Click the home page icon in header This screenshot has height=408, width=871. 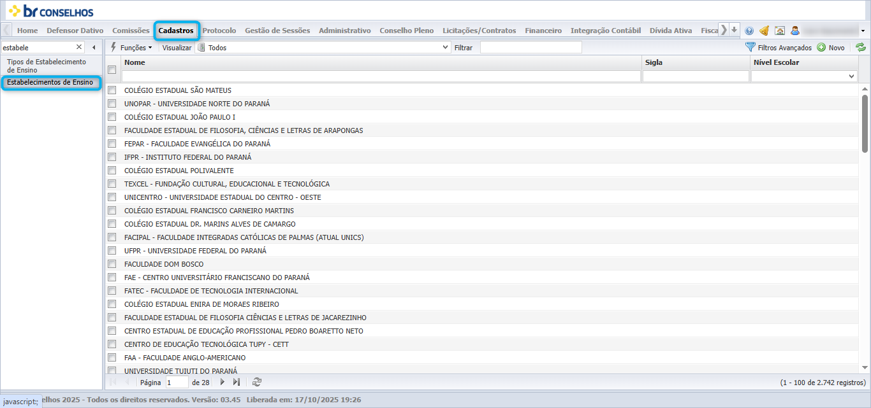tap(779, 31)
